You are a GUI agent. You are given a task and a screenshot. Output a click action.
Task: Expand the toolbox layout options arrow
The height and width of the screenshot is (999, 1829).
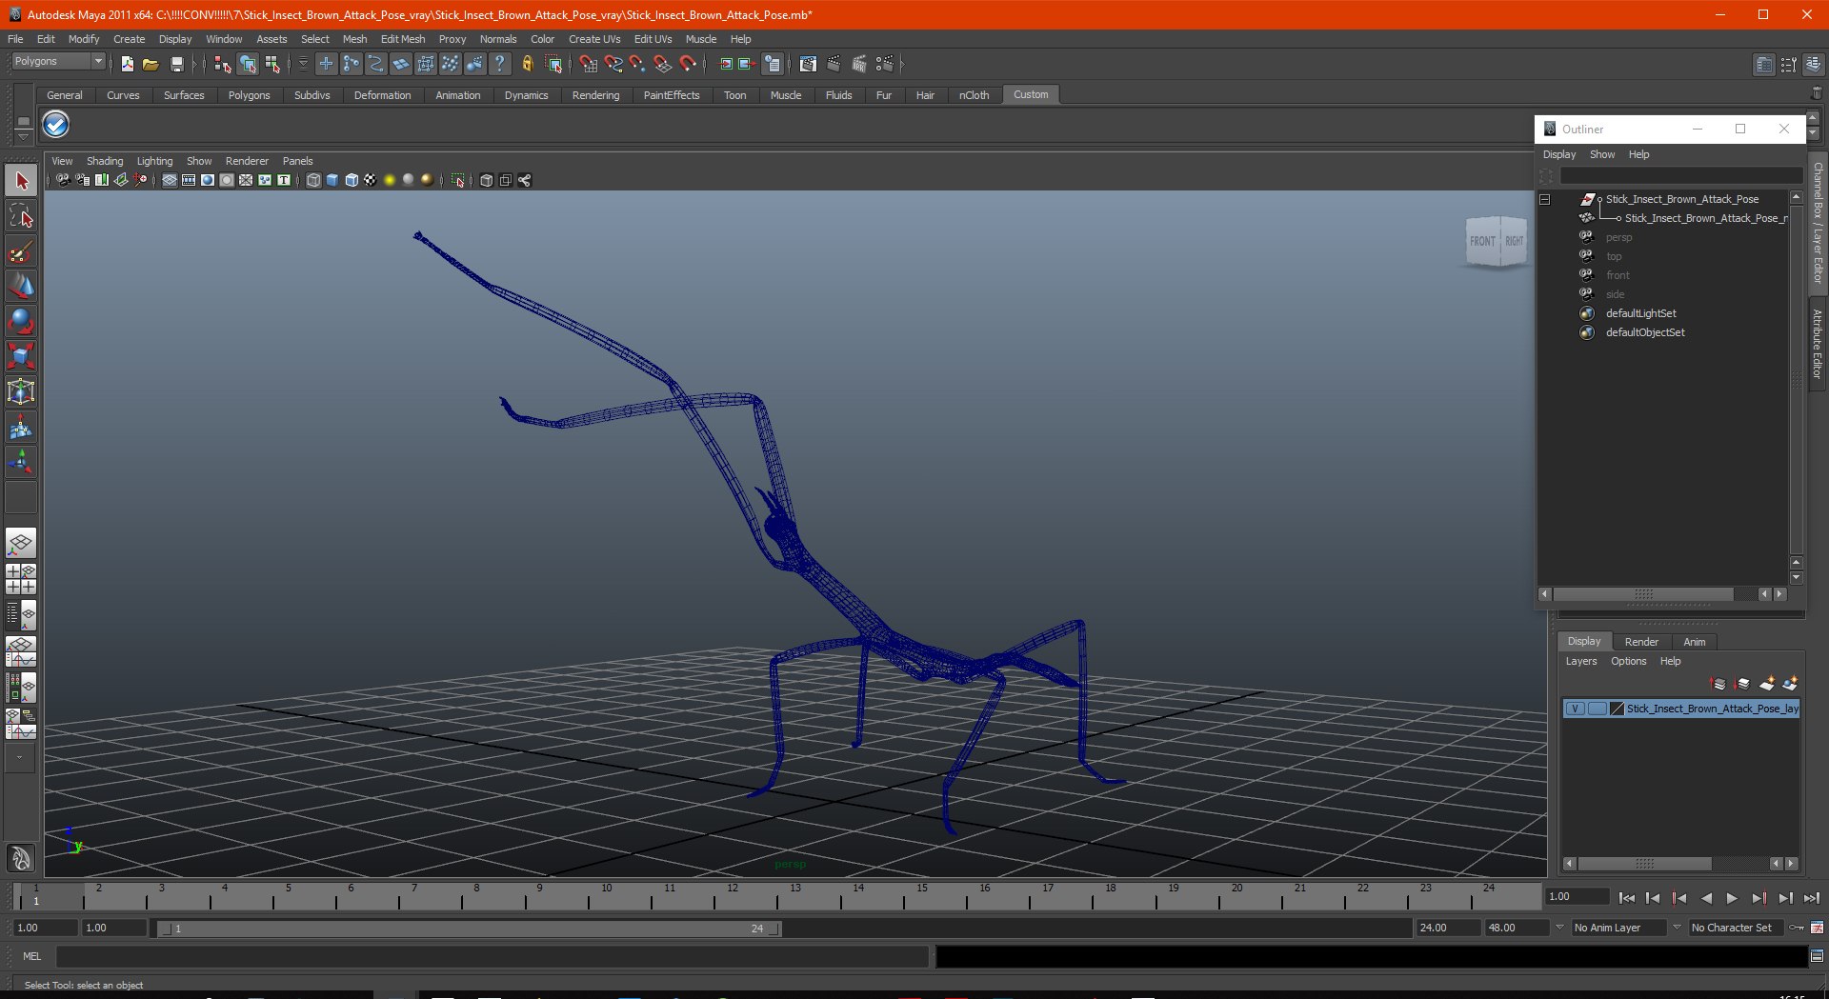[20, 757]
